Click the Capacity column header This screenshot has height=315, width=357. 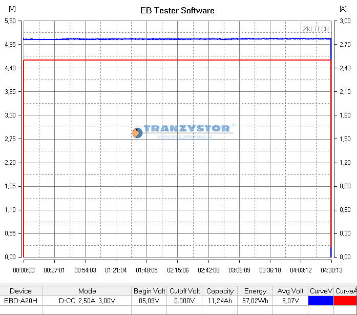tap(220, 291)
